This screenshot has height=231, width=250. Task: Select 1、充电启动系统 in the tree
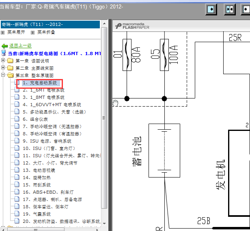point(39,83)
